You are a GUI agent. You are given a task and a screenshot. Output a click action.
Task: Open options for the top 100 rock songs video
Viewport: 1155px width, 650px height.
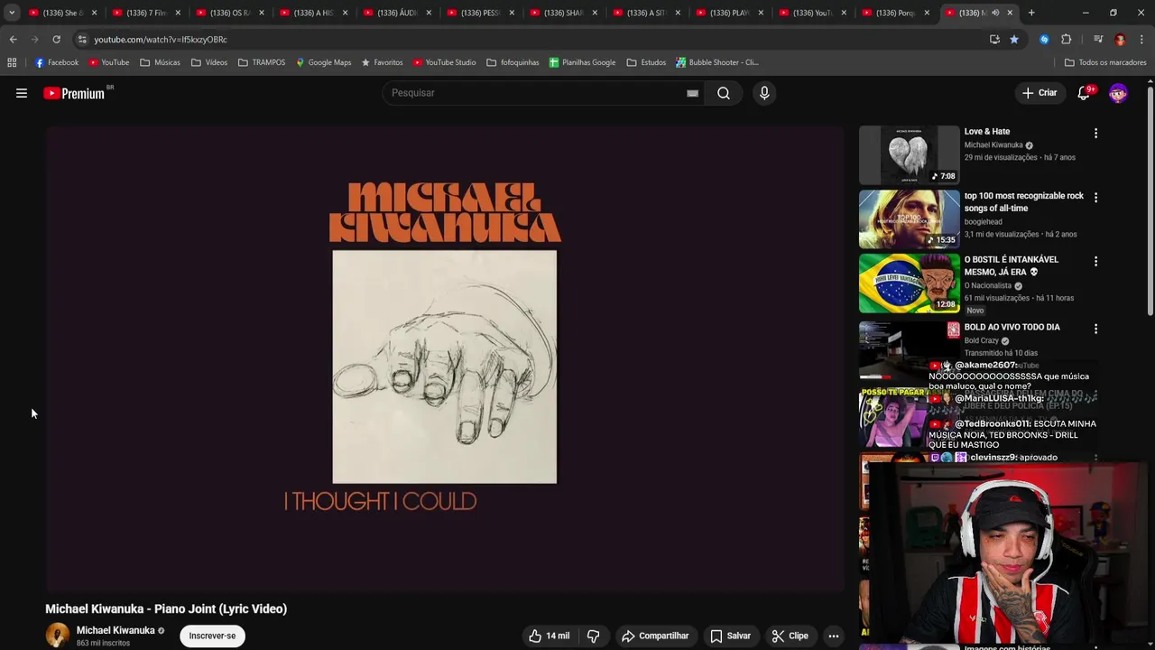pyautogui.click(x=1095, y=197)
